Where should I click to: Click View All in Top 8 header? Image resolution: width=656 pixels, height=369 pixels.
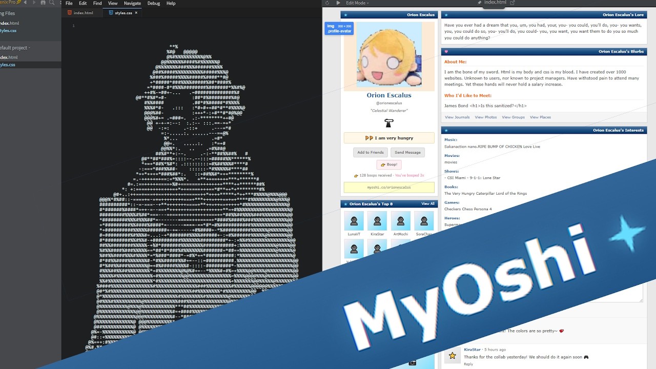(428, 203)
